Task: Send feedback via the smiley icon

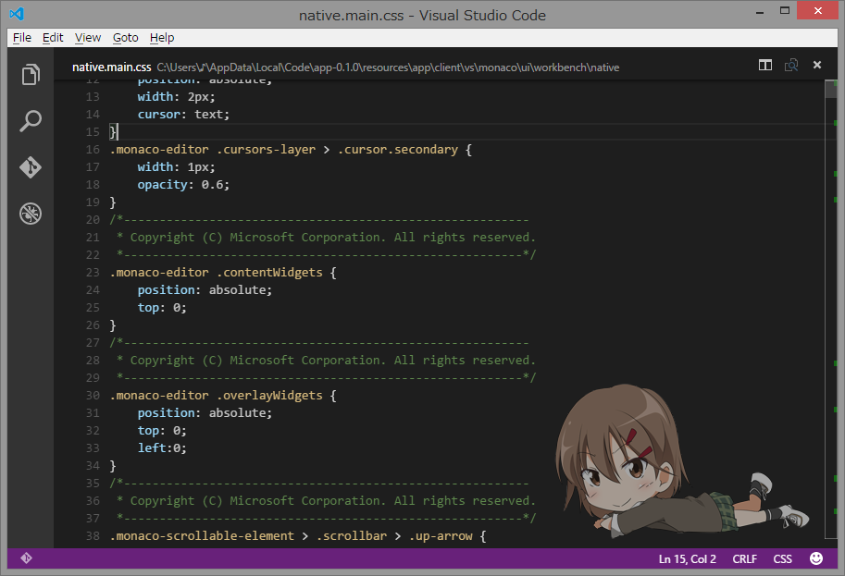Action: click(816, 558)
